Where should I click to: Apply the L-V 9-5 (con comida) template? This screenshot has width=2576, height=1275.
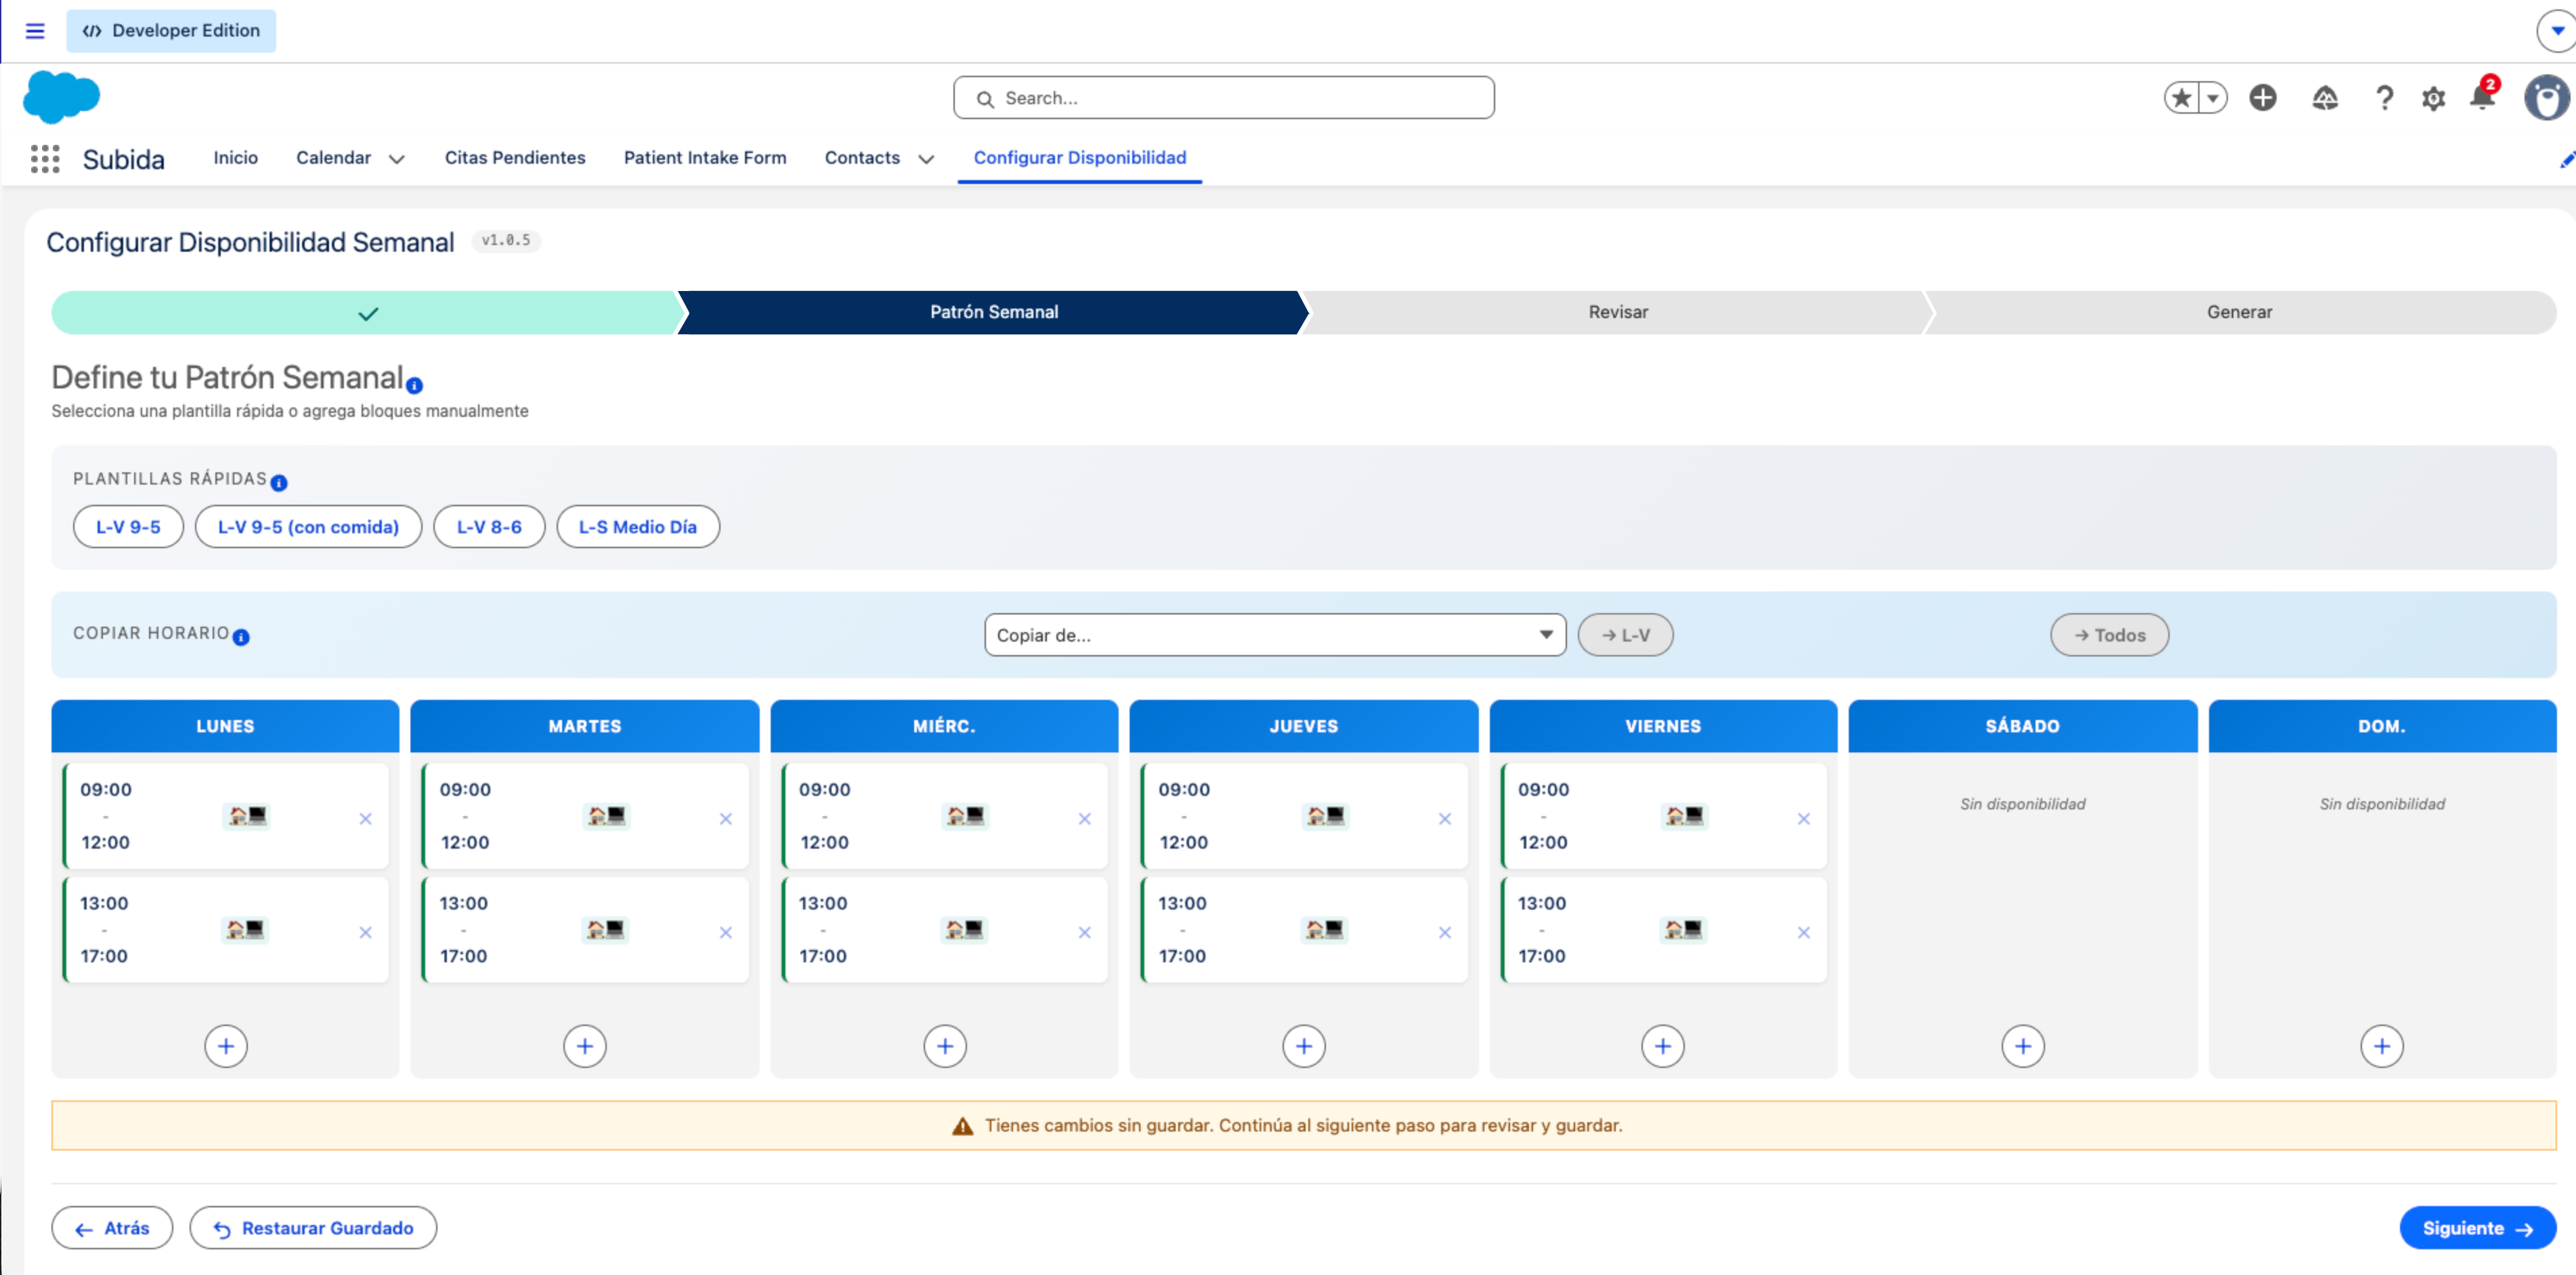(308, 527)
